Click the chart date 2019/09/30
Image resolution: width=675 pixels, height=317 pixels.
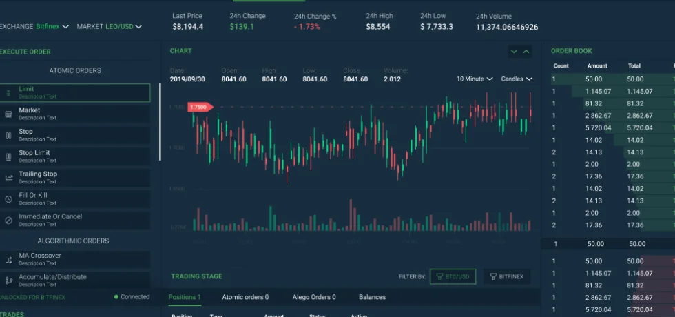(187, 79)
